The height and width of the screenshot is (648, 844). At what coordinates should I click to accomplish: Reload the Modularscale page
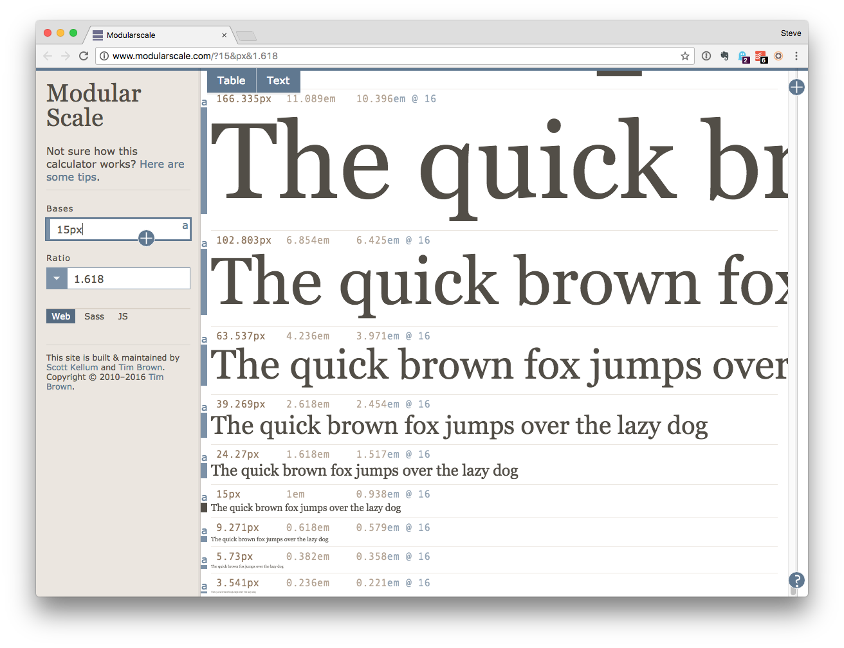[x=84, y=55]
